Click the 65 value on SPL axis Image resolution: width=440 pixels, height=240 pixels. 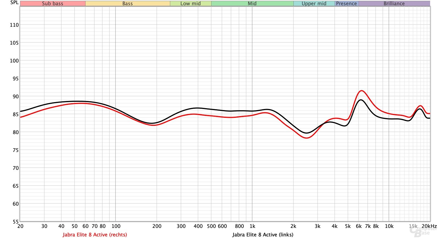point(16,186)
